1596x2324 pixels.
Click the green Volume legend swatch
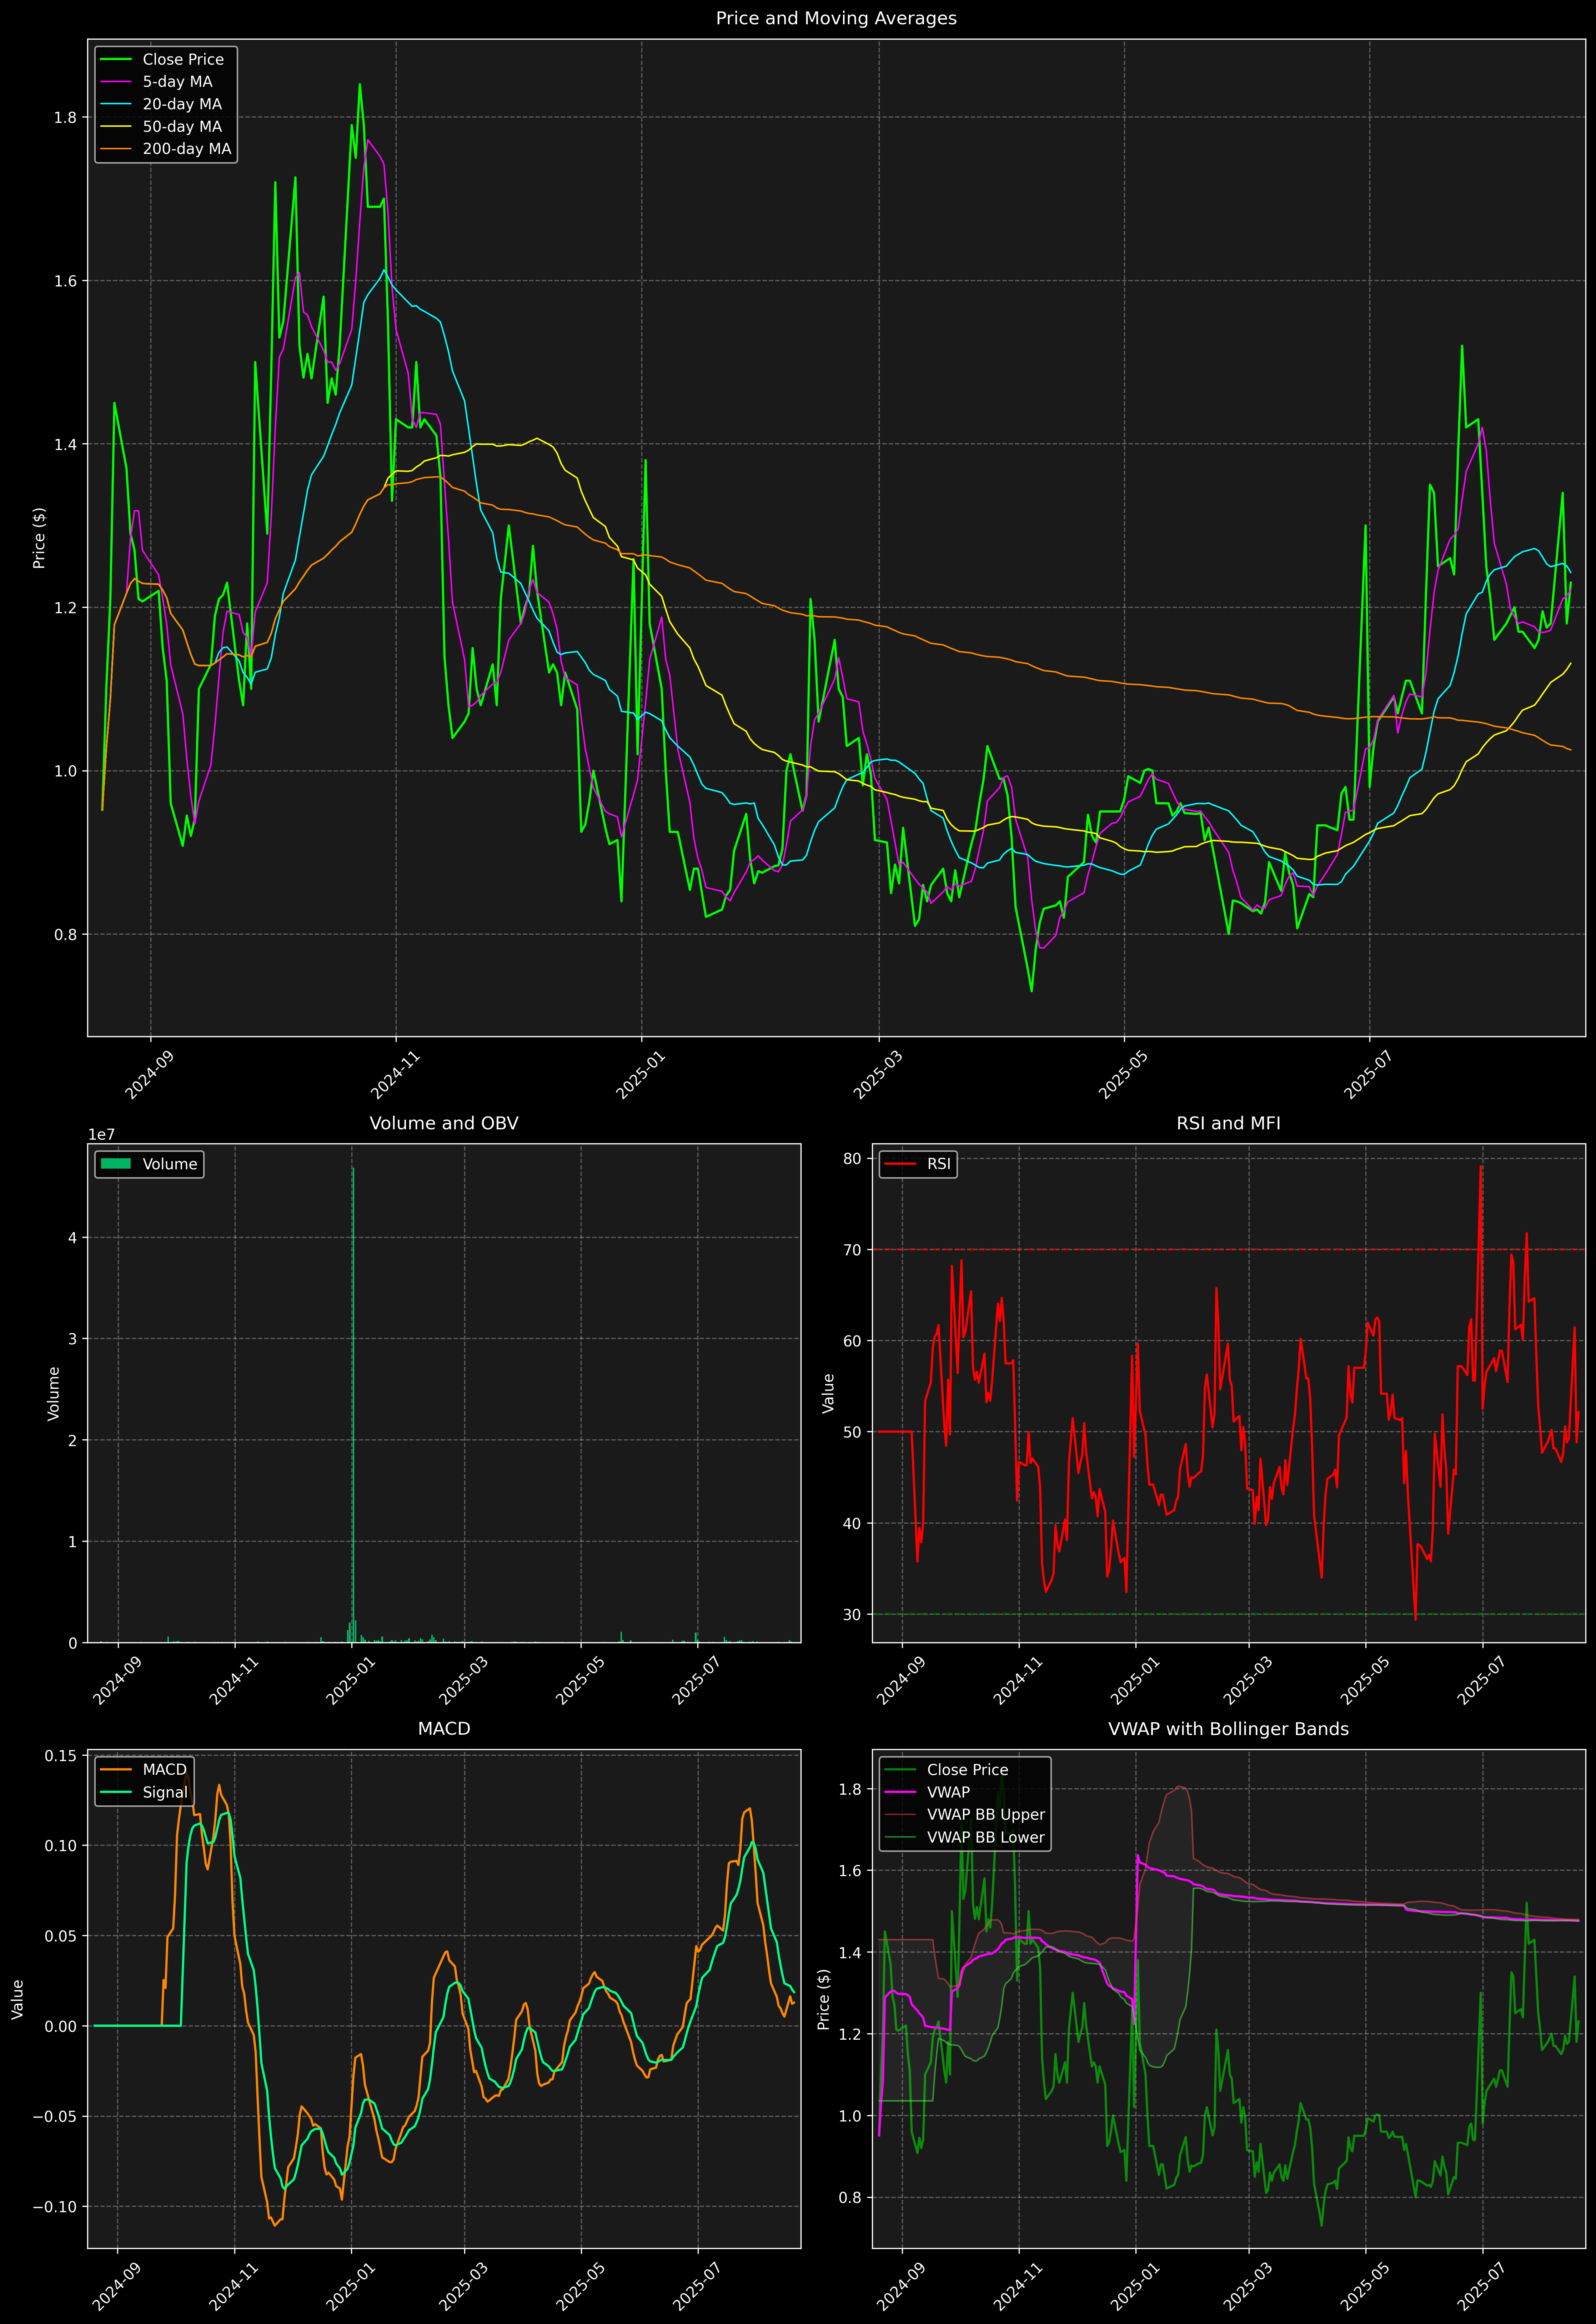point(116,1164)
